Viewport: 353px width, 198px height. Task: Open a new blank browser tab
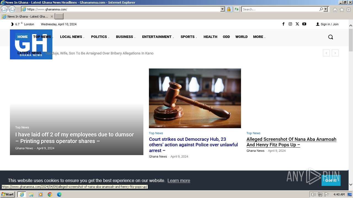[x=59, y=16]
